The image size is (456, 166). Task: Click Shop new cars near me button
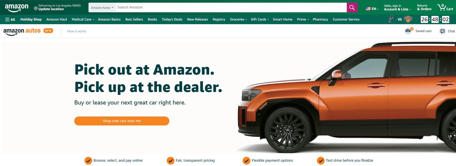(122, 121)
